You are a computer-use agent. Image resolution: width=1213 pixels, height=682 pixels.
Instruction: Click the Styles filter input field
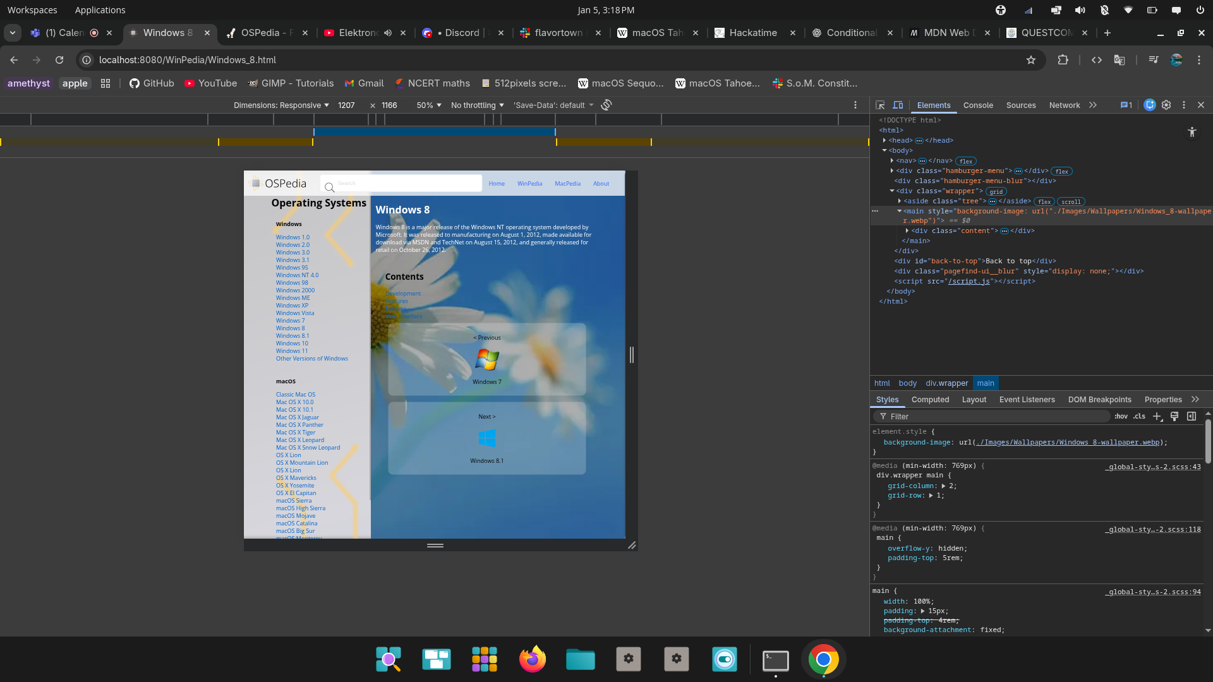click(x=992, y=416)
